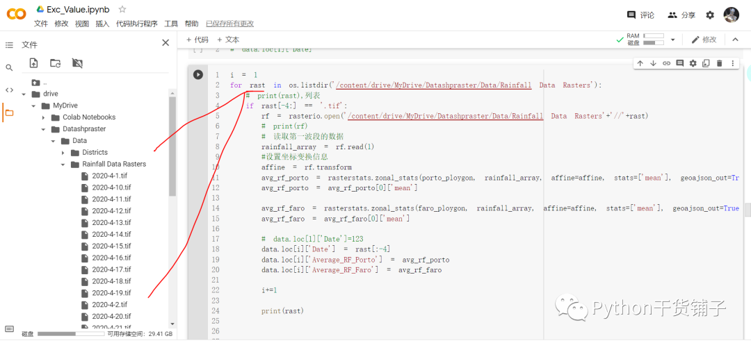
Task: Copy link to cell icon
Action: (x=666, y=63)
